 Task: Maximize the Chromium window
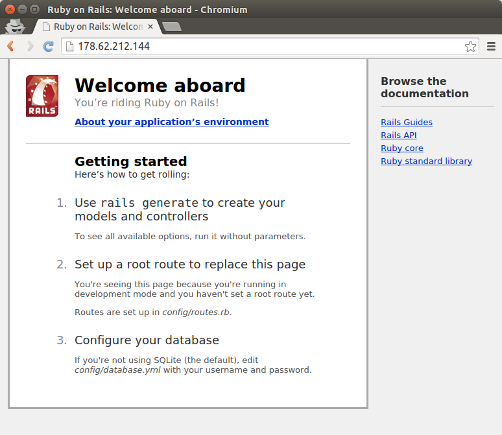[34, 10]
